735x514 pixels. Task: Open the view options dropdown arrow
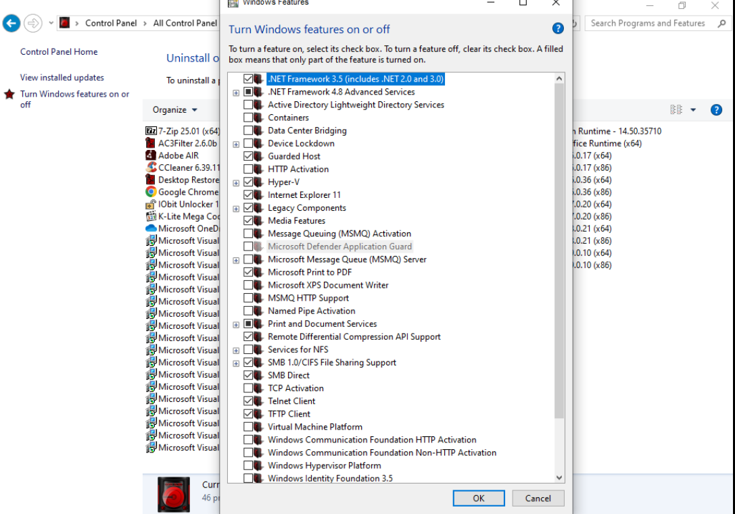pyautogui.click(x=693, y=110)
